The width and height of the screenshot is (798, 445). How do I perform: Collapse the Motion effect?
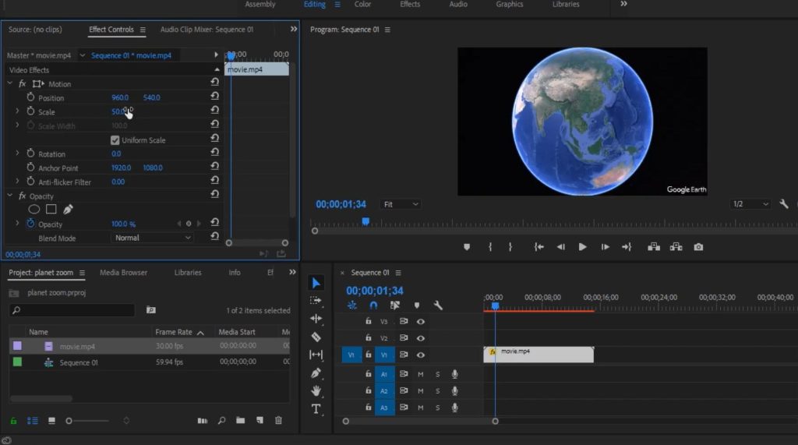pos(9,83)
